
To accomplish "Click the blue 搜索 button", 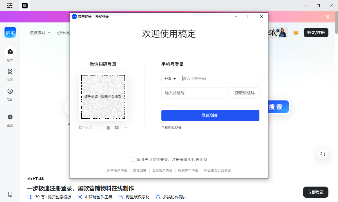I will tap(278, 107).
